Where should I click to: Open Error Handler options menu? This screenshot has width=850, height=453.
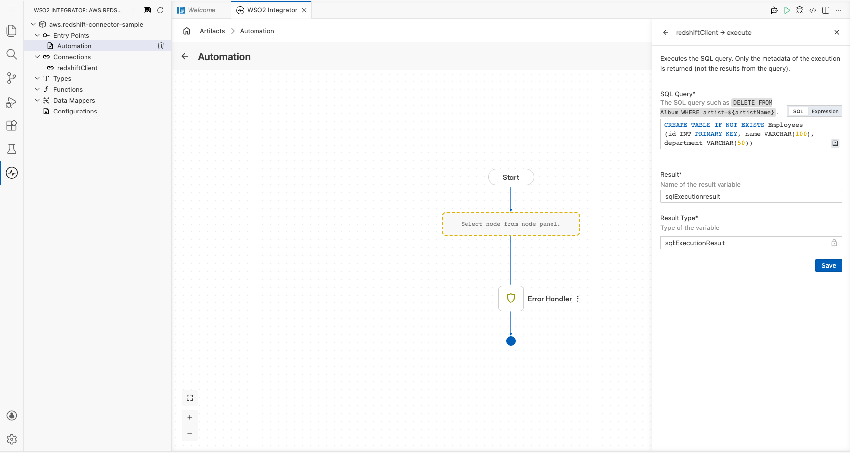(x=578, y=299)
